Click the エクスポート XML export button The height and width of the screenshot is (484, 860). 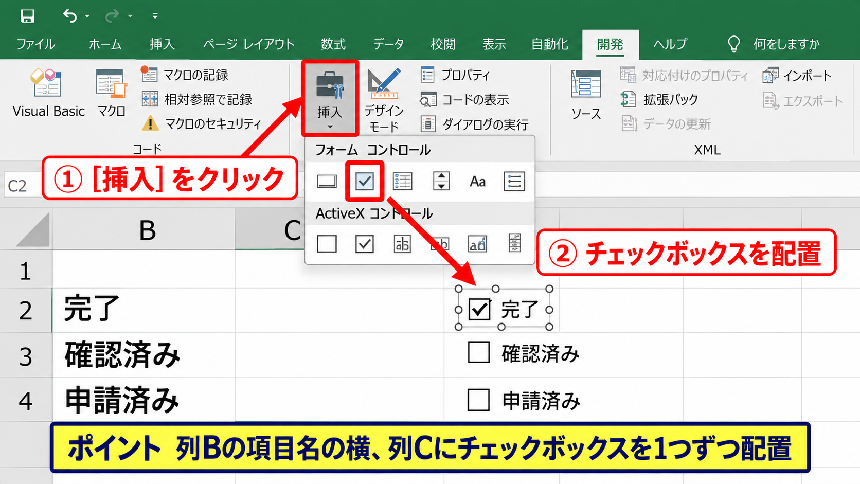(803, 101)
